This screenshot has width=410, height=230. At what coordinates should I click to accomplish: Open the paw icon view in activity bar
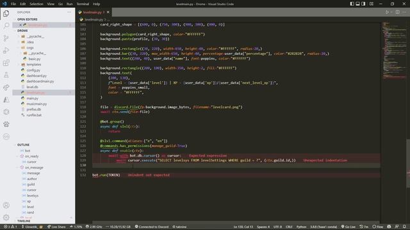[6, 125]
